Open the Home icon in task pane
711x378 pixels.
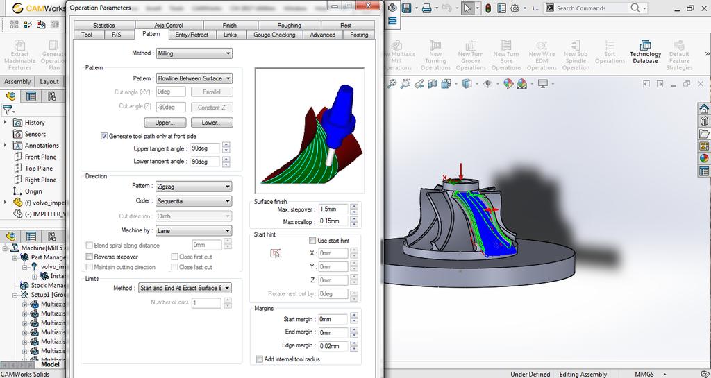coord(704,109)
